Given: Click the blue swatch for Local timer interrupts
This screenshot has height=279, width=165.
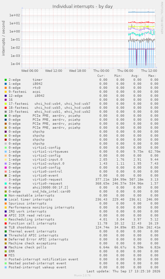Looking at the screenshot, I should [6, 200].
